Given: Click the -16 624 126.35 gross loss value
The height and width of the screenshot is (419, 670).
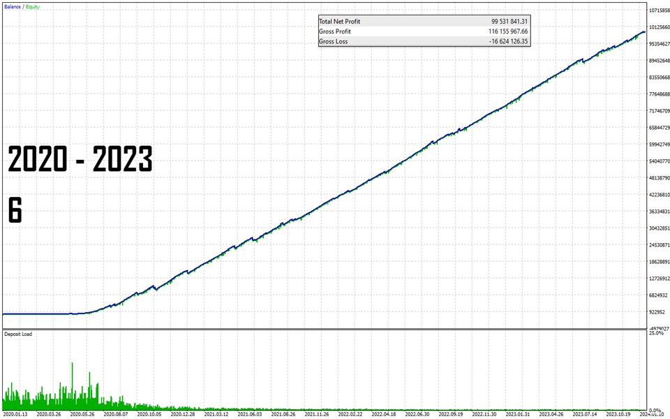Looking at the screenshot, I should [509, 41].
